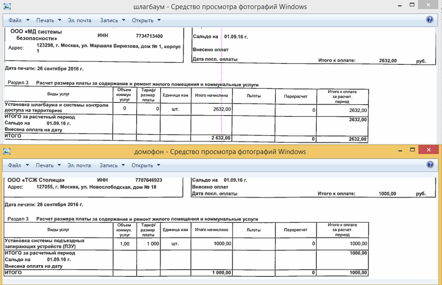Image resolution: width=442 pixels, height=285 pixels.
Task: Click Эл. почта in the шлагбаум window
Action: point(79,20)
